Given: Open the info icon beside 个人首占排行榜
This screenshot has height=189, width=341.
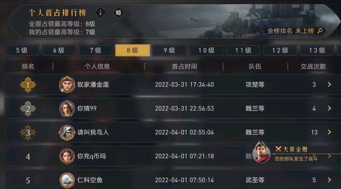Looking at the screenshot, I should pos(100,13).
